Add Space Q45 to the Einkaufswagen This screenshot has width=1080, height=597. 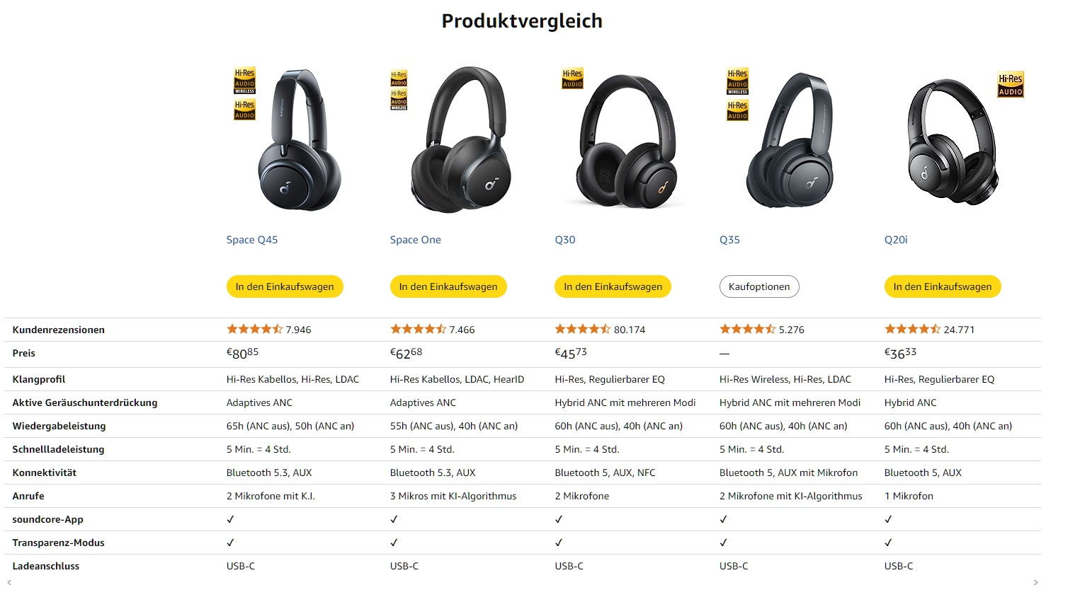[285, 286]
